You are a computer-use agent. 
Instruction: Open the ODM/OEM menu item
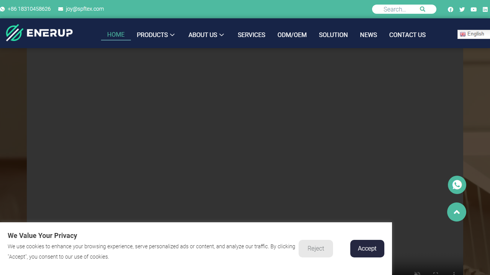point(292,35)
